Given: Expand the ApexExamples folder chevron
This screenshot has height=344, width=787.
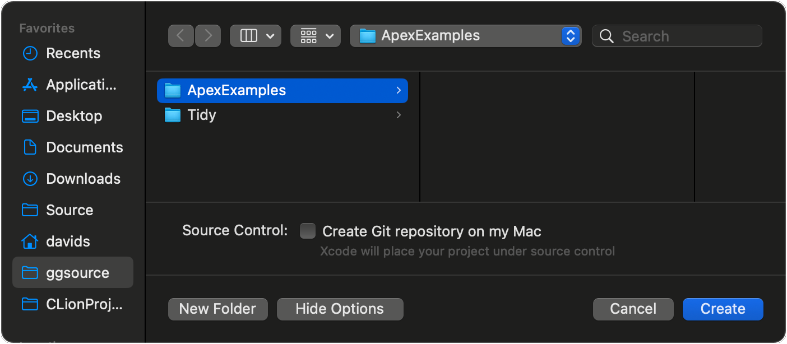Looking at the screenshot, I should (x=399, y=90).
